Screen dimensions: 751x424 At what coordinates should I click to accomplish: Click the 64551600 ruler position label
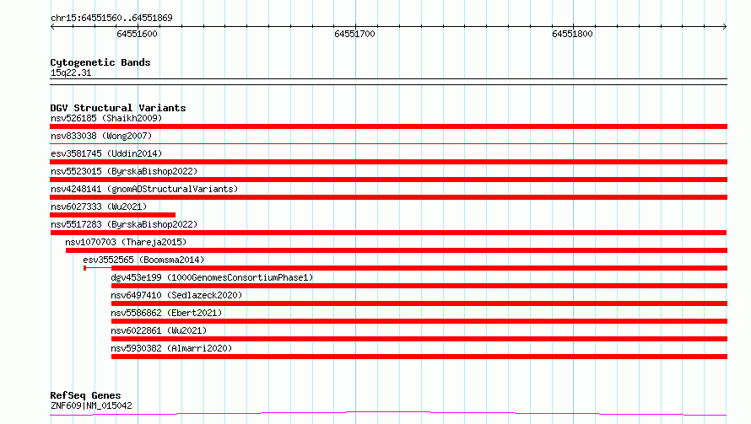tap(137, 34)
